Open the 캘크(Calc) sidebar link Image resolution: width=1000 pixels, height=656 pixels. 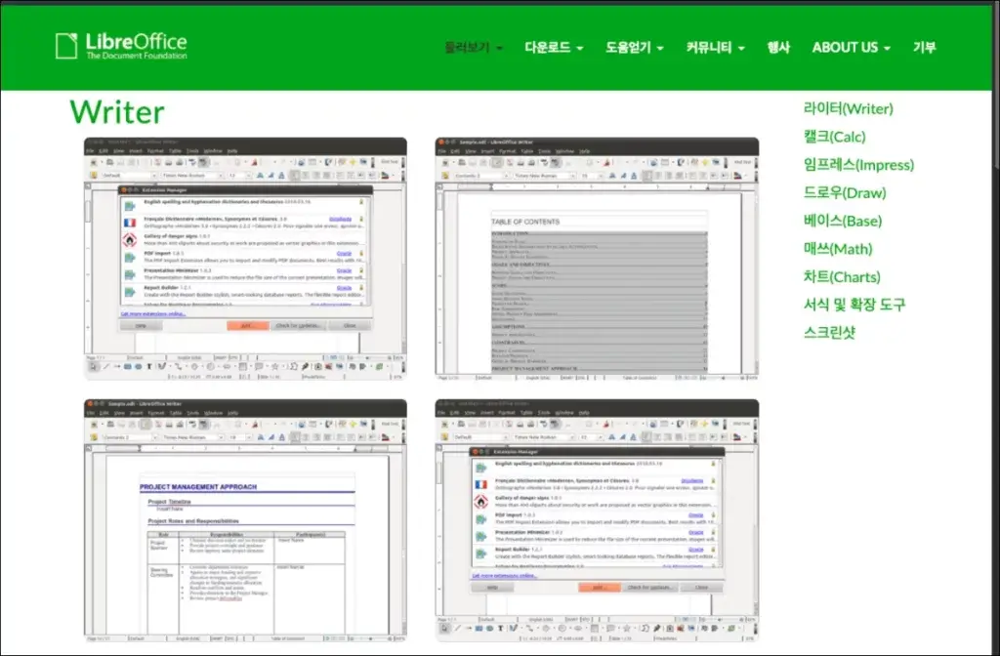click(834, 137)
